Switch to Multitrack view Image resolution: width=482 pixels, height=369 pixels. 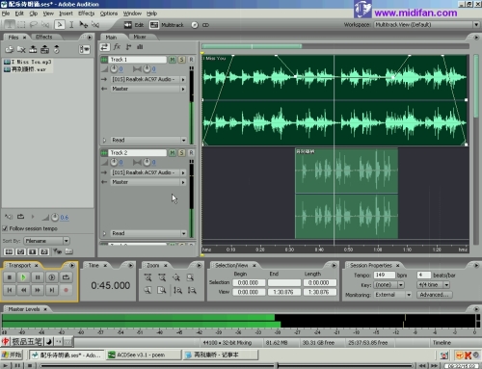point(167,25)
